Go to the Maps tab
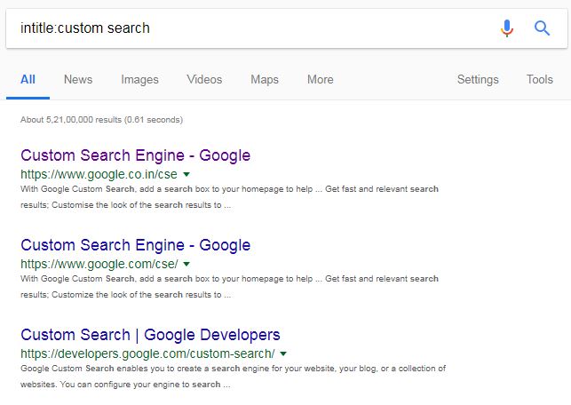This screenshot has height=405, width=571. pos(265,80)
